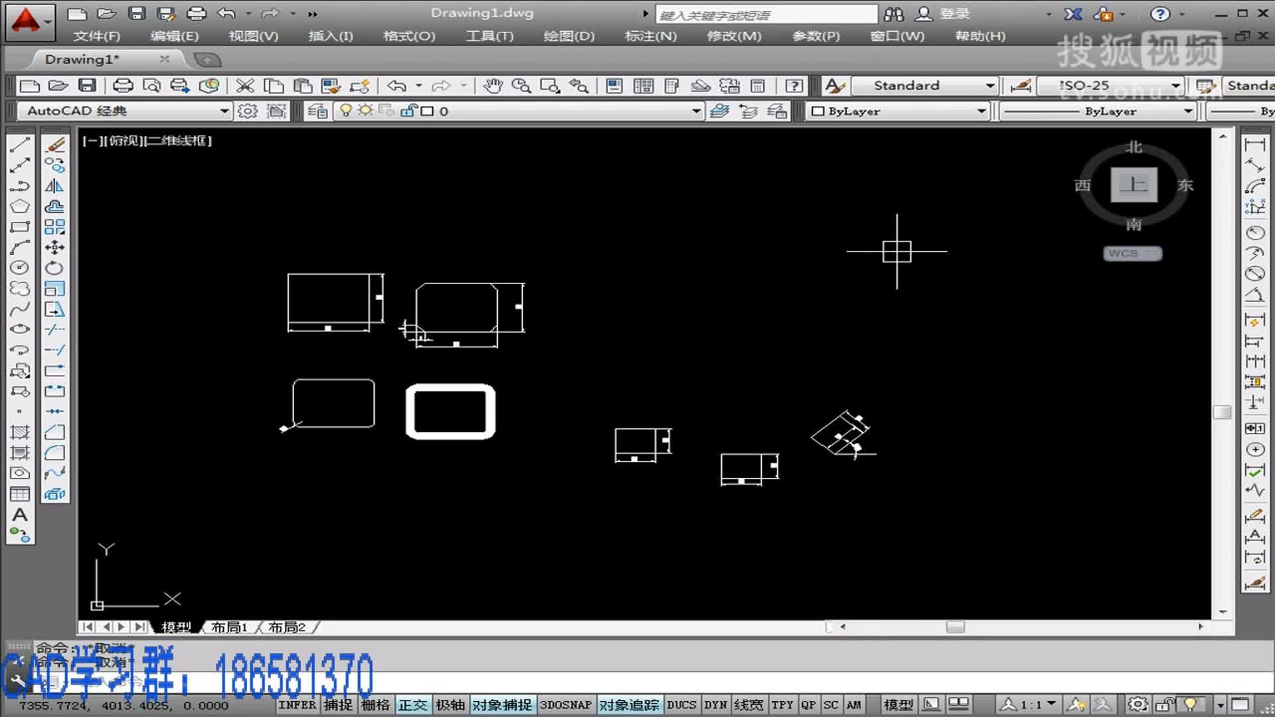Image resolution: width=1275 pixels, height=717 pixels.
Task: Choose the Rotate modify tool
Action: point(54,268)
